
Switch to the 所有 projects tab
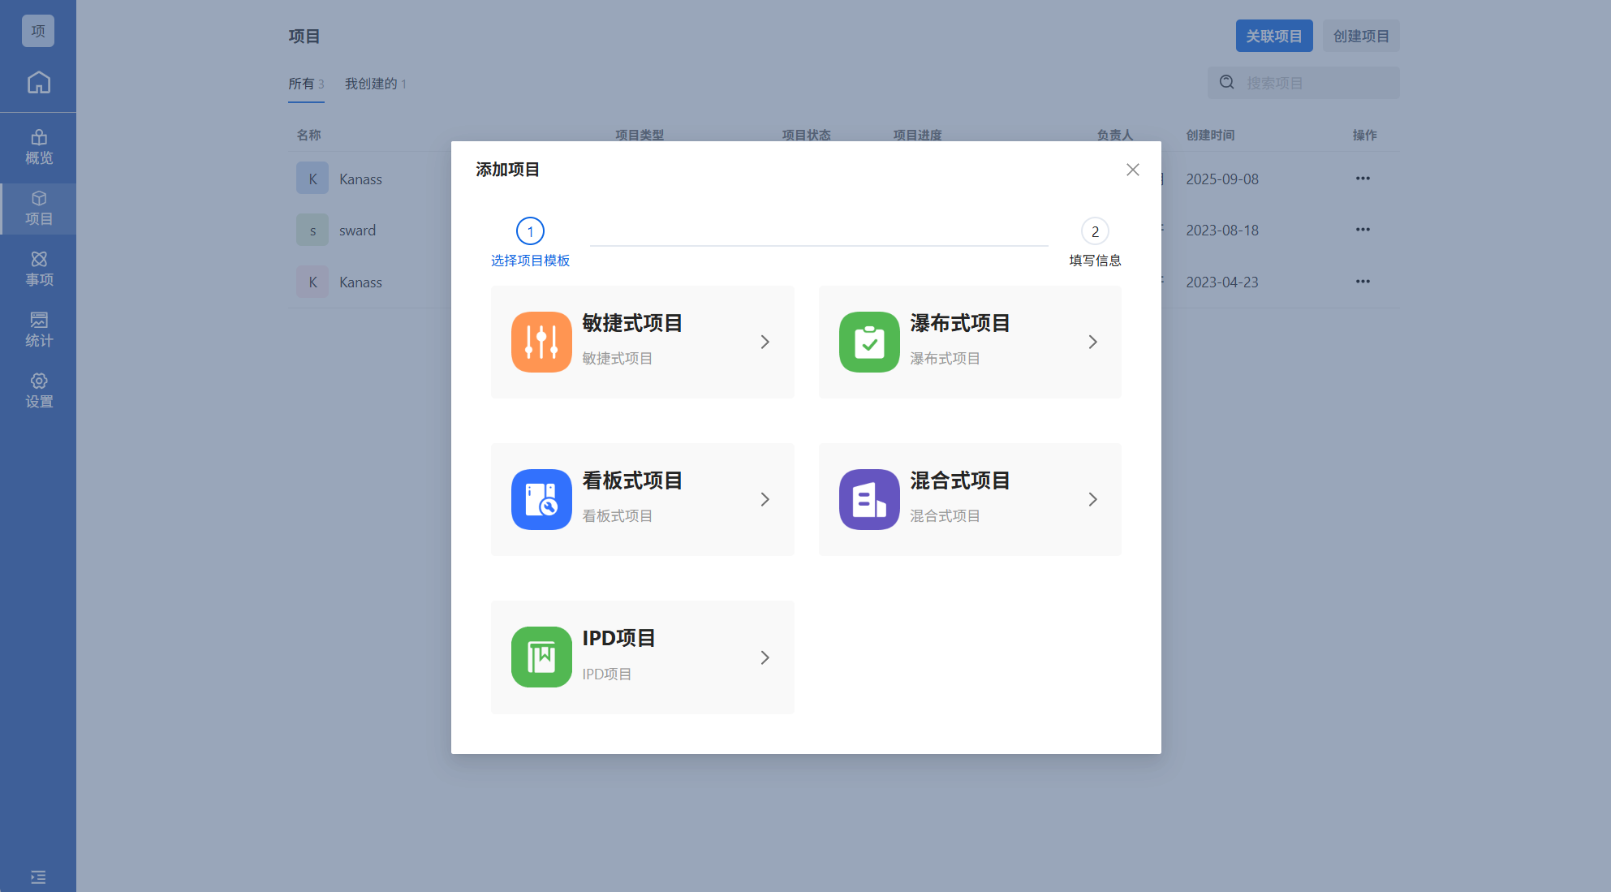[x=306, y=84]
